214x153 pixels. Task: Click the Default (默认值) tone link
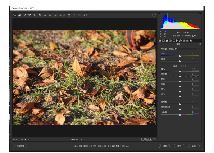[183, 66]
